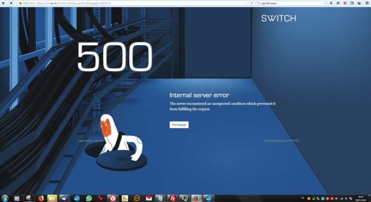
Task: Reload the page with the refresh icon
Action: coord(252,3)
